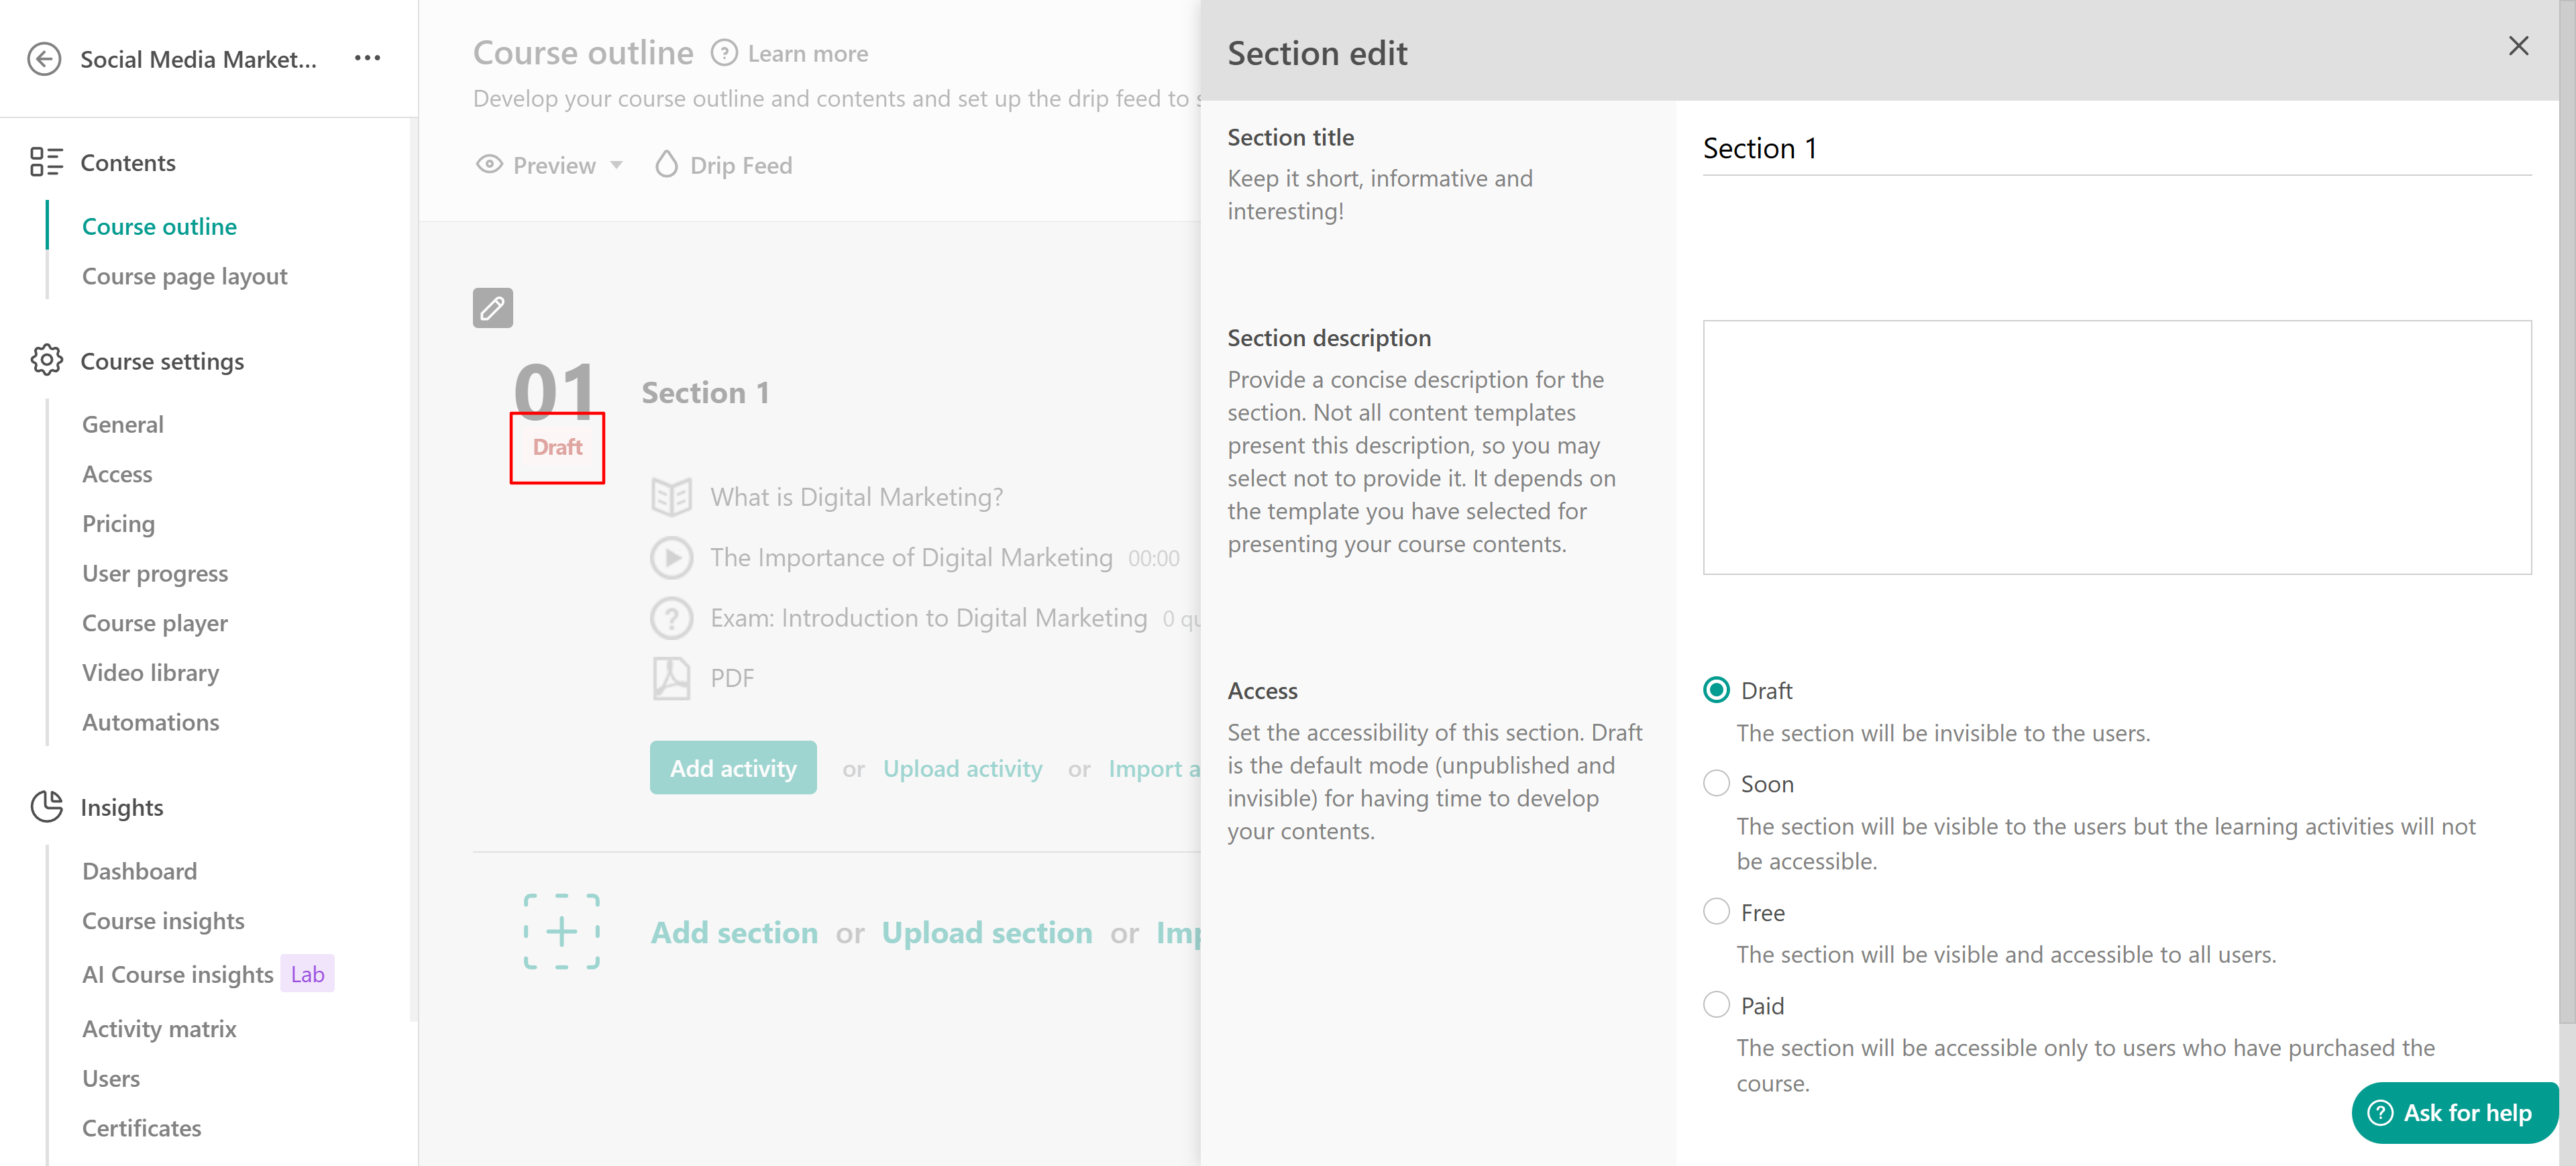Select the Paid access radio button
The image size is (2576, 1166).
1716,1004
